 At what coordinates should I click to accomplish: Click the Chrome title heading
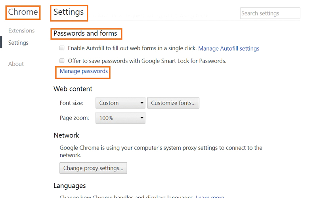tap(23, 12)
